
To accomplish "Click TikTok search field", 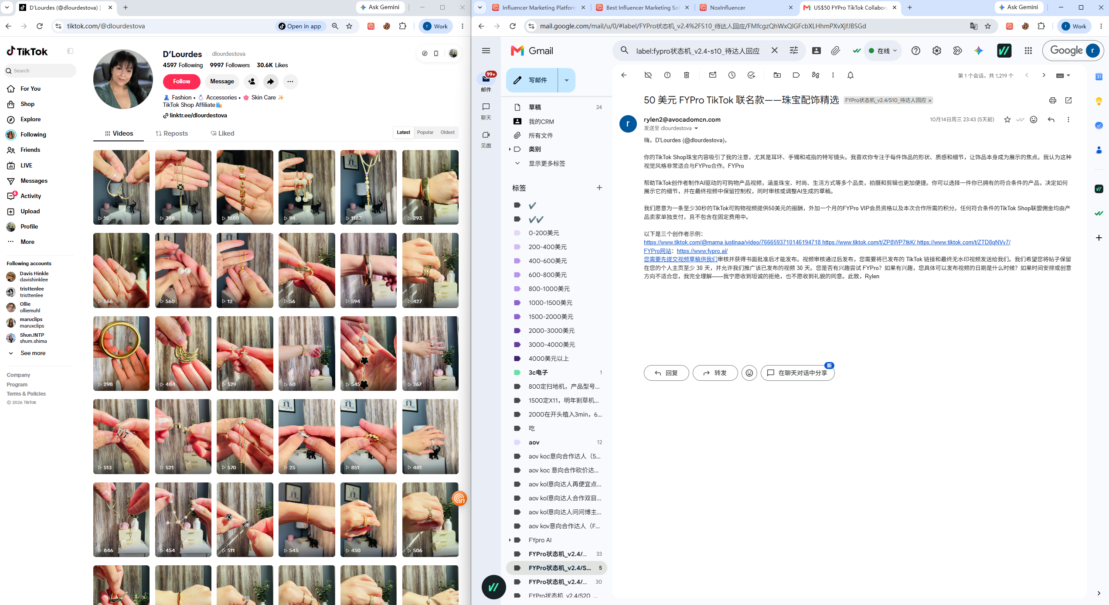I will pos(40,71).
